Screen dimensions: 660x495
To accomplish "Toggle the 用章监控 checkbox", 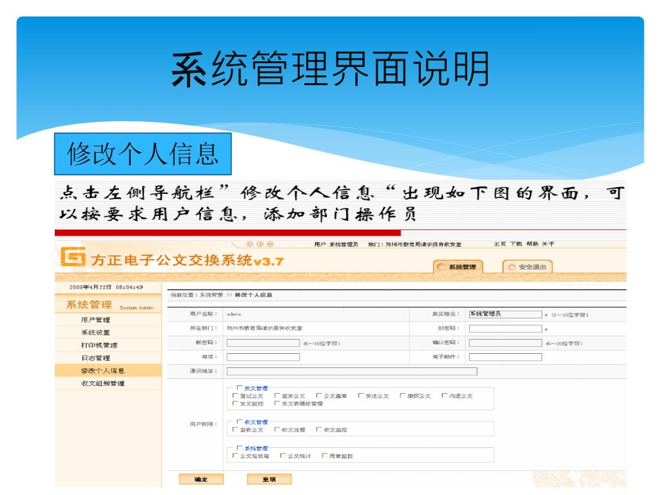I will (x=325, y=456).
